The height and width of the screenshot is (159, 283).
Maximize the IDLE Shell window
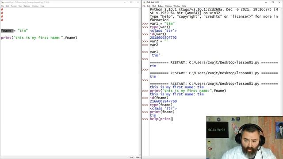click(x=273, y=2)
